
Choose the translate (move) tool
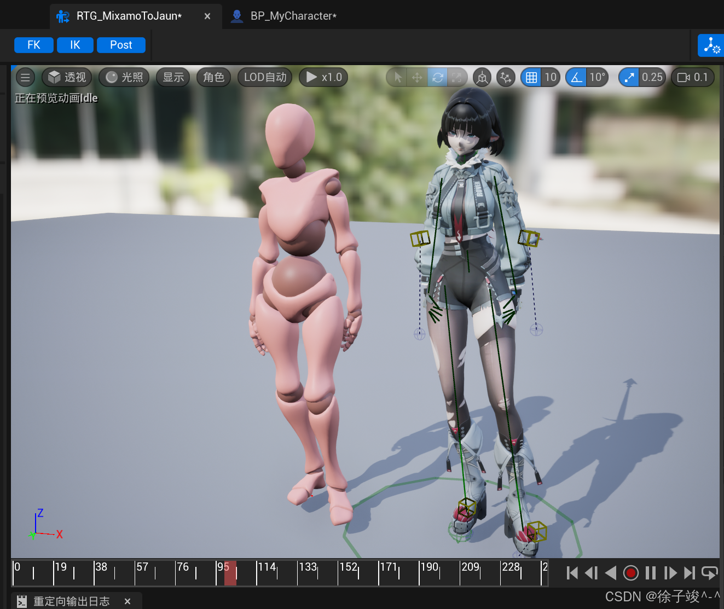[417, 78]
